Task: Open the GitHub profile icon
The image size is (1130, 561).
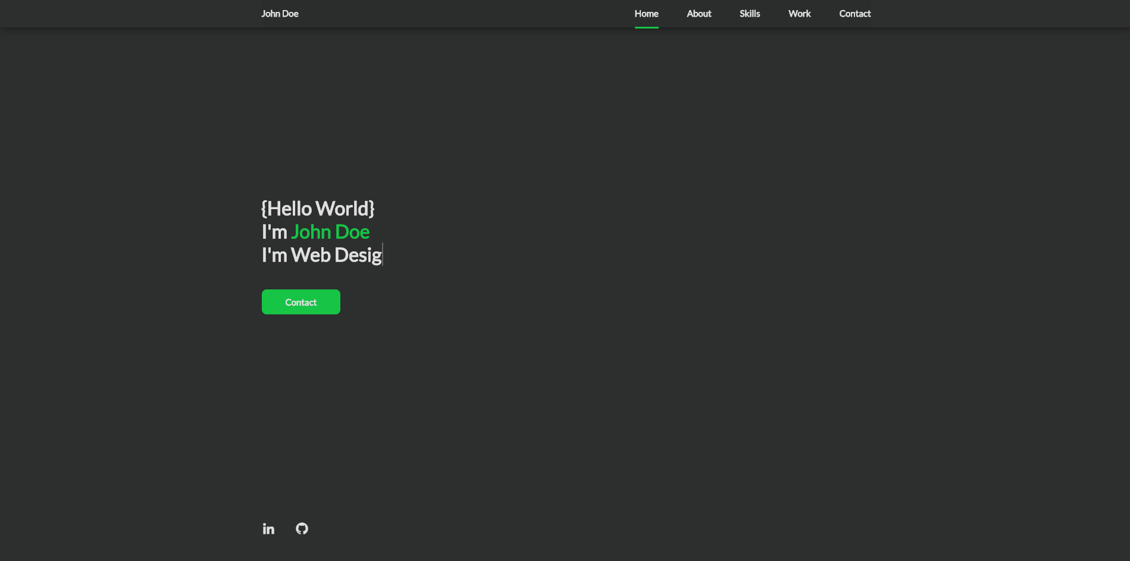Action: click(x=302, y=528)
